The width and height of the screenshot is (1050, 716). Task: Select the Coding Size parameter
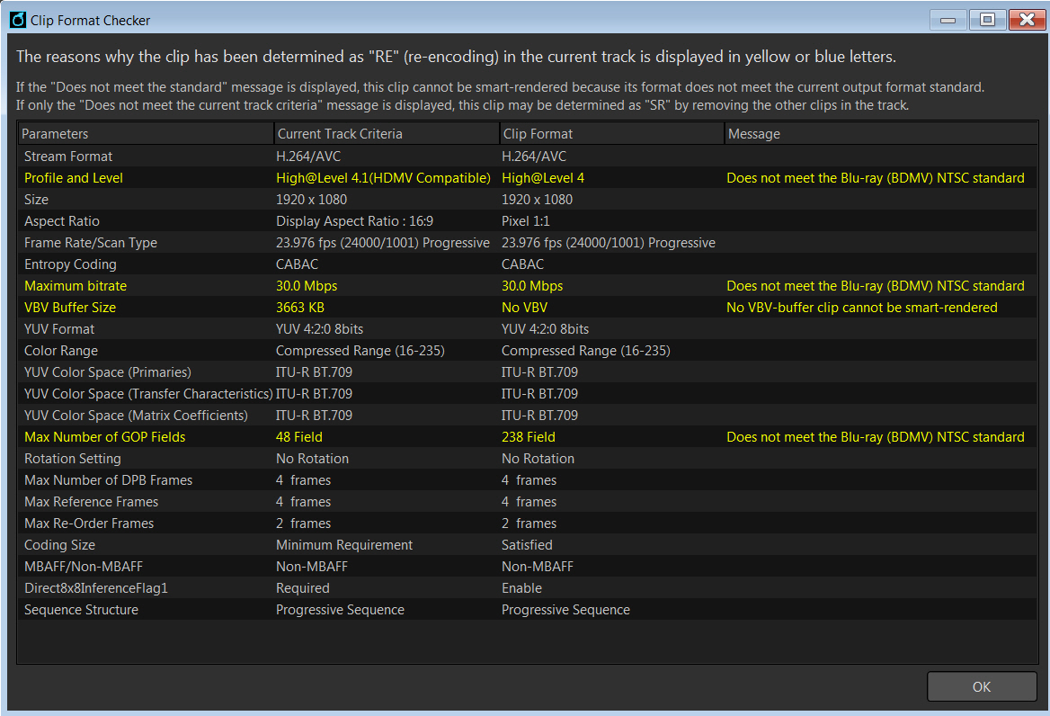coord(59,545)
